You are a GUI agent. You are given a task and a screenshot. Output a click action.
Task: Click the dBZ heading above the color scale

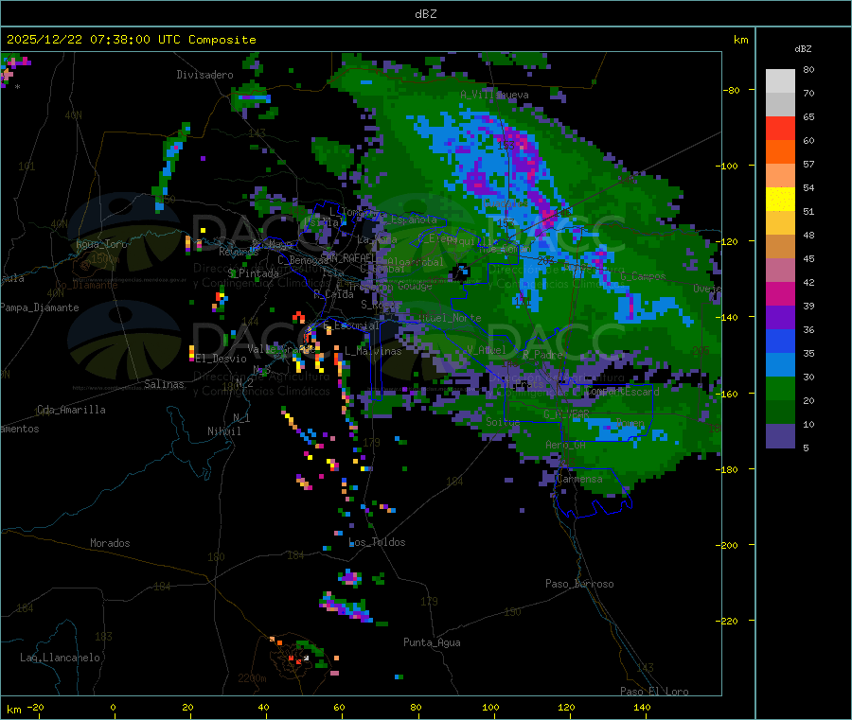click(x=803, y=49)
